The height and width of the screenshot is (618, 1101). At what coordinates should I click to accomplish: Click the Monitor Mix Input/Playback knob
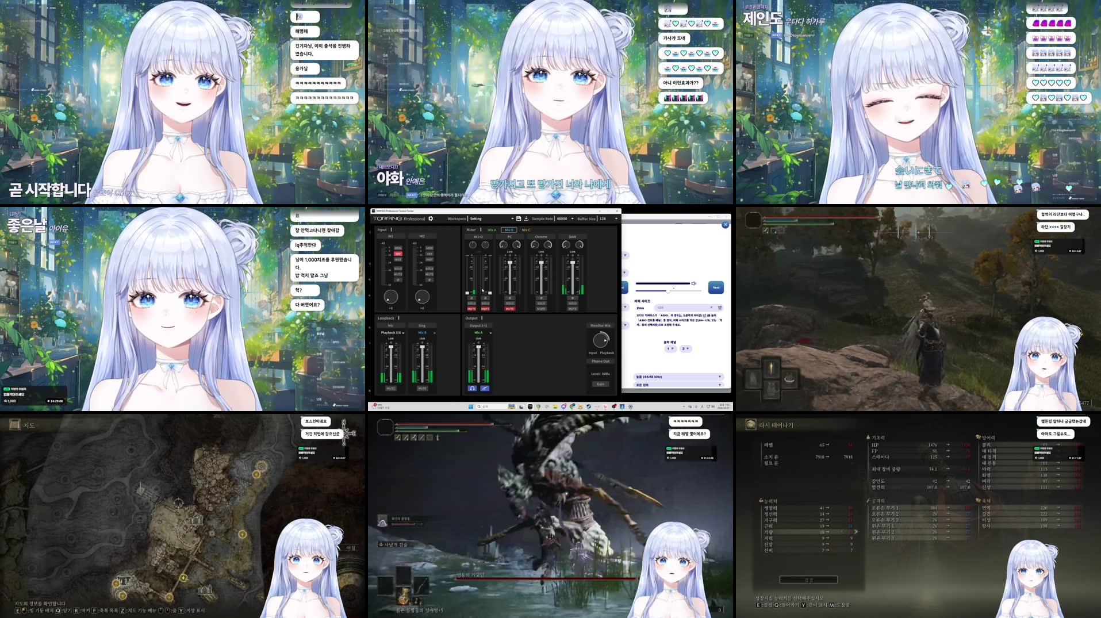pos(600,340)
